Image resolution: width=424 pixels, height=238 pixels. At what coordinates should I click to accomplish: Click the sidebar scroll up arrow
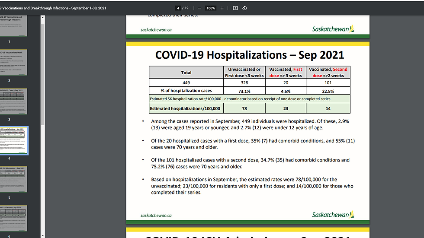(x=42, y=18)
